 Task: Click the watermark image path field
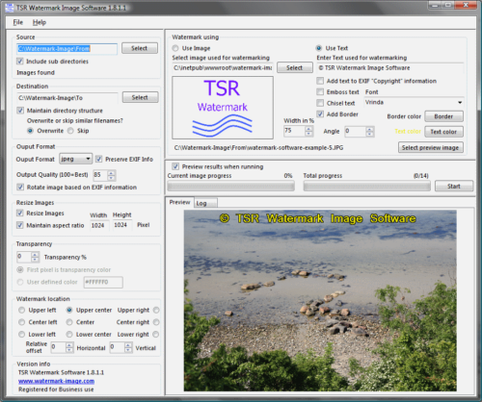coord(223,67)
